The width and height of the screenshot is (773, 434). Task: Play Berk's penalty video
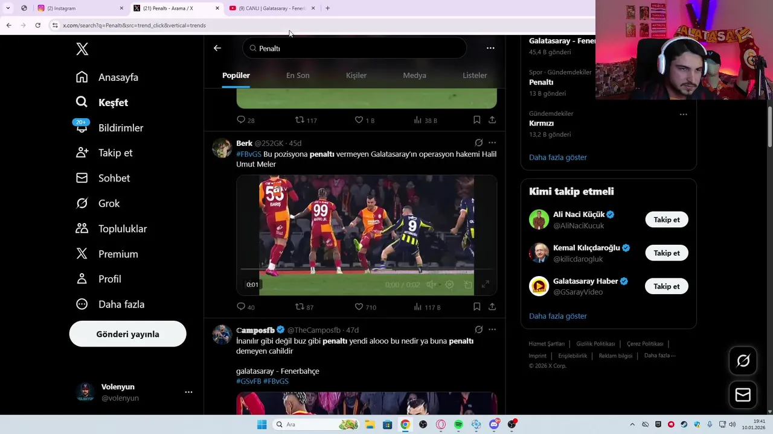tap(367, 235)
